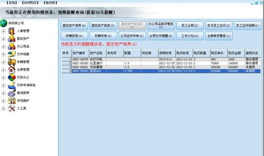The width and height of the screenshot is (264, 156).
Task: View 工作计划 (4) reminders
Action: tap(190, 36)
